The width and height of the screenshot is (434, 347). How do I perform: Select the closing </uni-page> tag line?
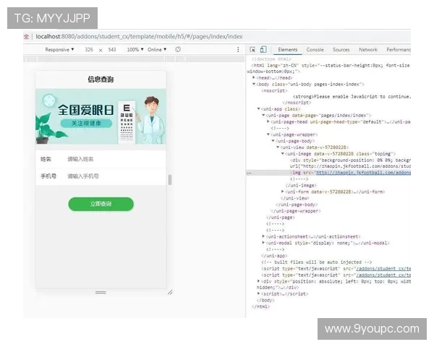(x=281, y=218)
